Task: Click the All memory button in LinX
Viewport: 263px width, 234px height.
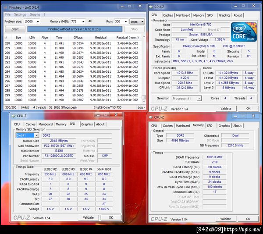Action: pyautogui.click(x=90, y=21)
